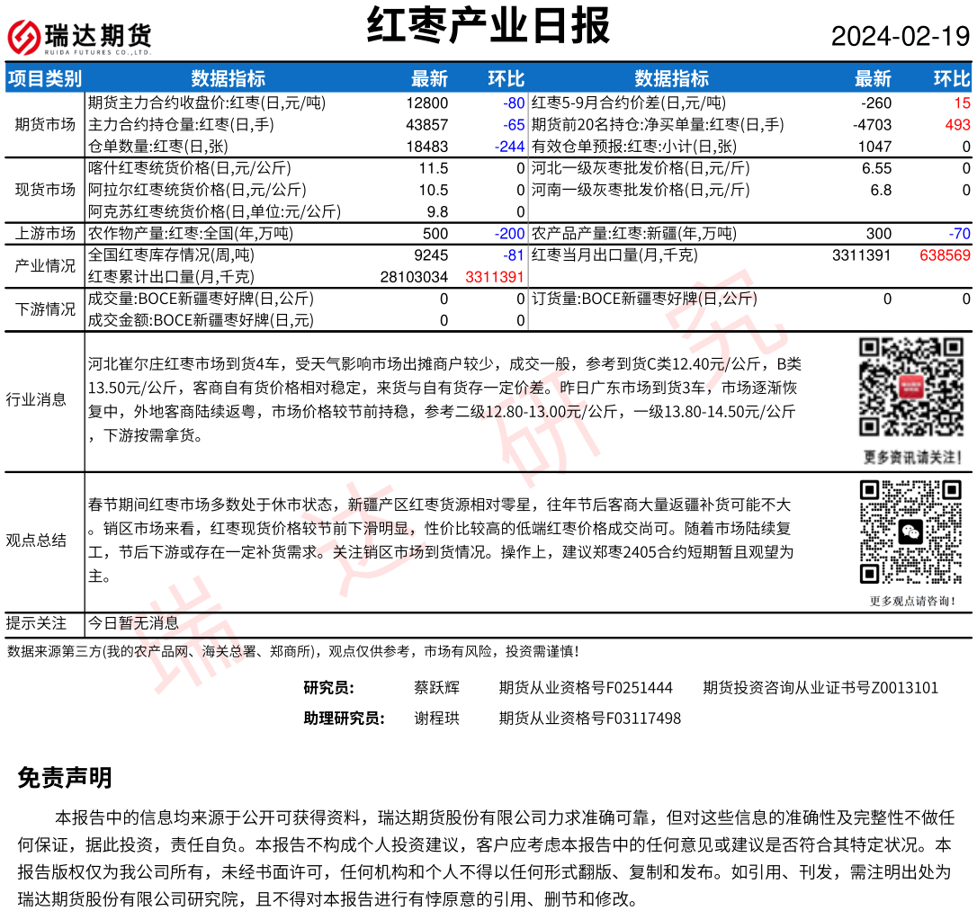Click researcher name 蔡跃辉
Screen dimensions: 977x911
click(x=436, y=688)
